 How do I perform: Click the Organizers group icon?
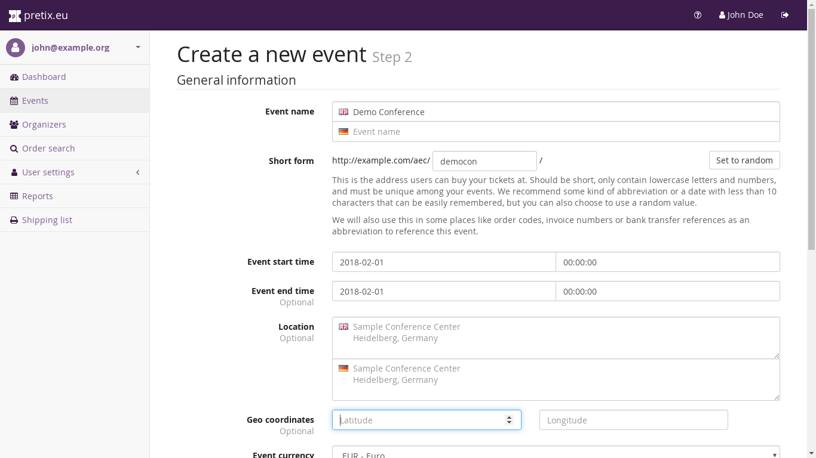(x=14, y=125)
